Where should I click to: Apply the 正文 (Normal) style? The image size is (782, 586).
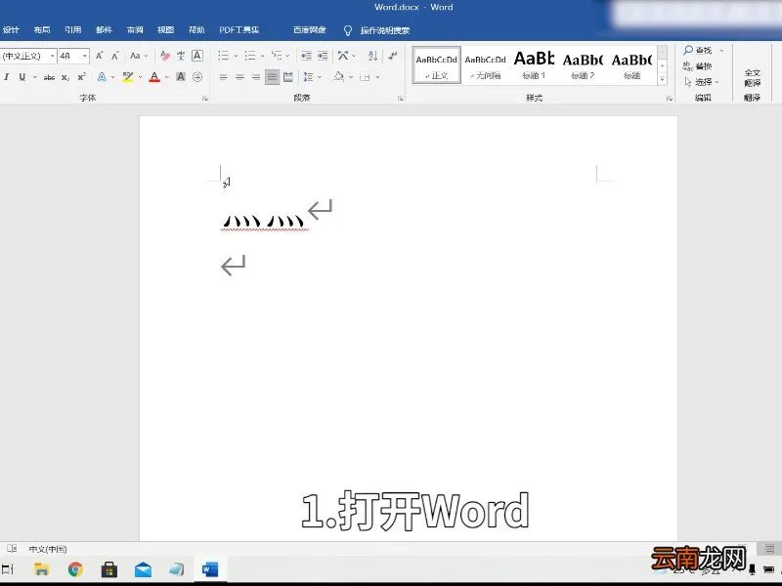436,64
